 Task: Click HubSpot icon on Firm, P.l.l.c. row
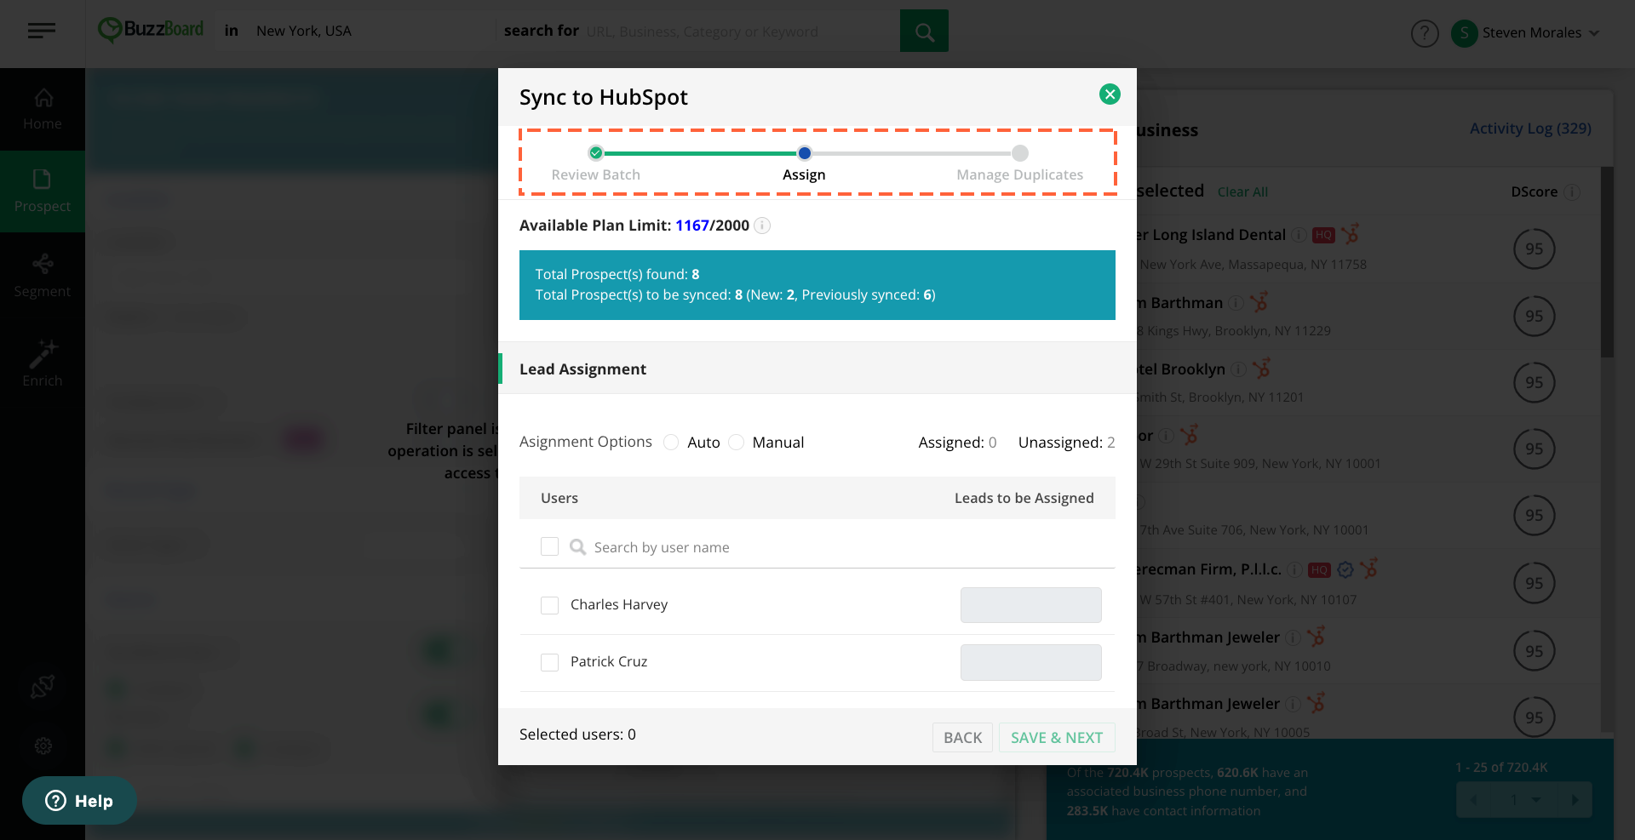coord(1369,569)
